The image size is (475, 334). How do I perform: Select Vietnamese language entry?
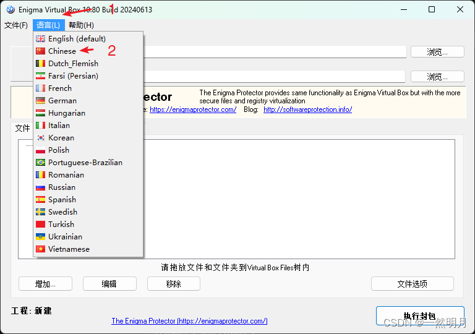click(88, 249)
